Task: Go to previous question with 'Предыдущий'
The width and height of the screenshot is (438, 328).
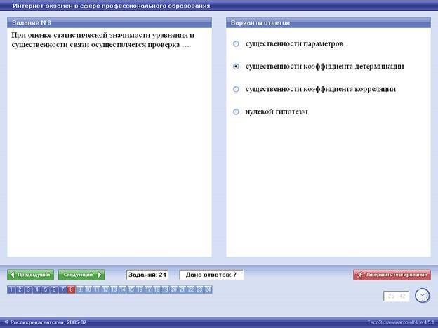Action: tap(31, 275)
